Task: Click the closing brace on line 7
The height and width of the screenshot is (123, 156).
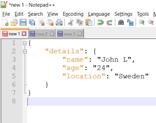Action: 29,93
